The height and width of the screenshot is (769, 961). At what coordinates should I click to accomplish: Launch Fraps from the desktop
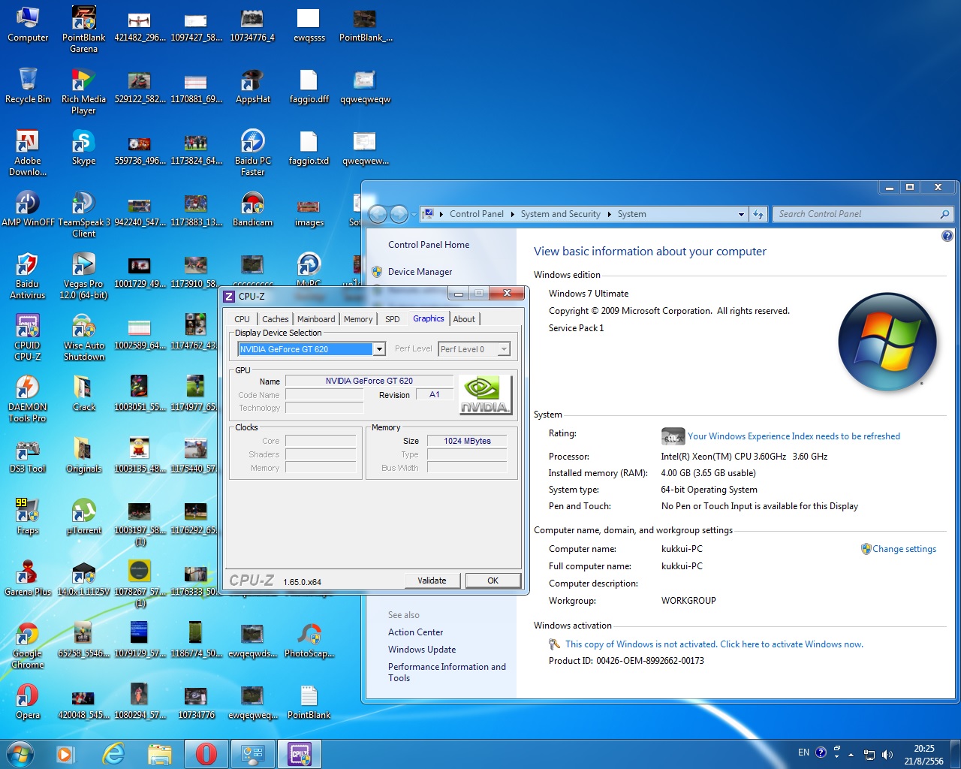pos(28,517)
